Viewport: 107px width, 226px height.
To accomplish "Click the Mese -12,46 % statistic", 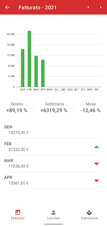I will (91, 107).
